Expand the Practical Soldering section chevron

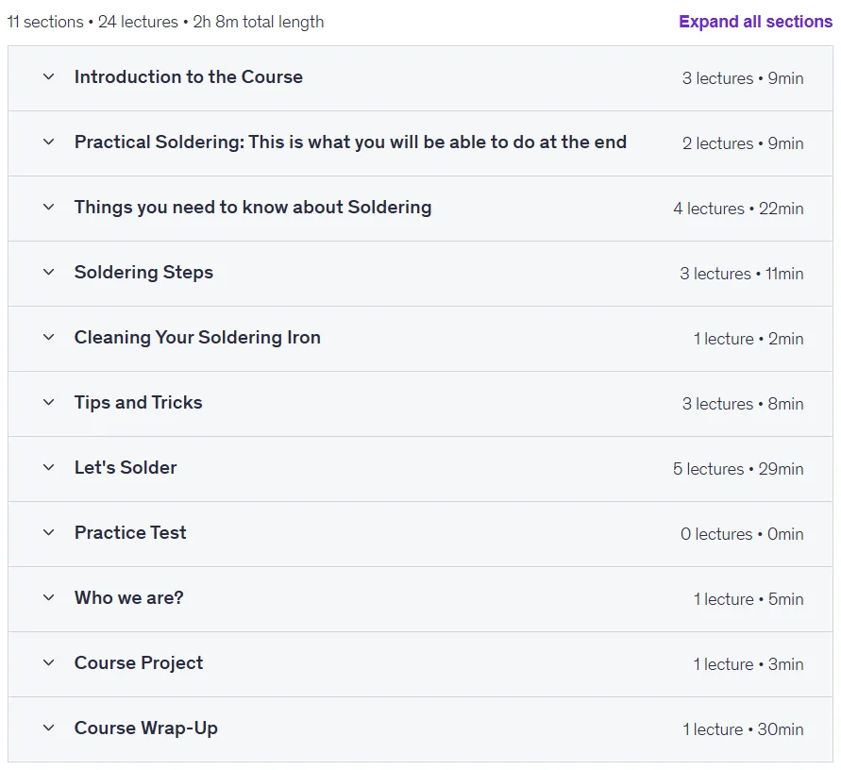click(x=48, y=142)
